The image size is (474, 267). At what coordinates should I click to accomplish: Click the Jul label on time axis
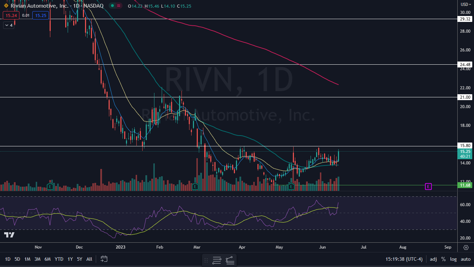point(364,247)
